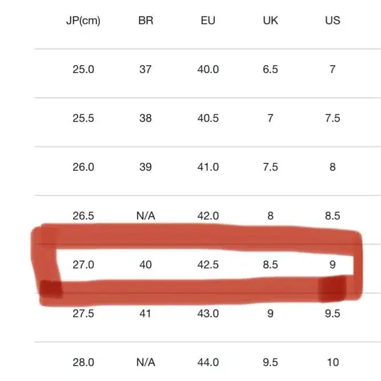
Task: Click EU size 44.0 cell
Action: 208,362
